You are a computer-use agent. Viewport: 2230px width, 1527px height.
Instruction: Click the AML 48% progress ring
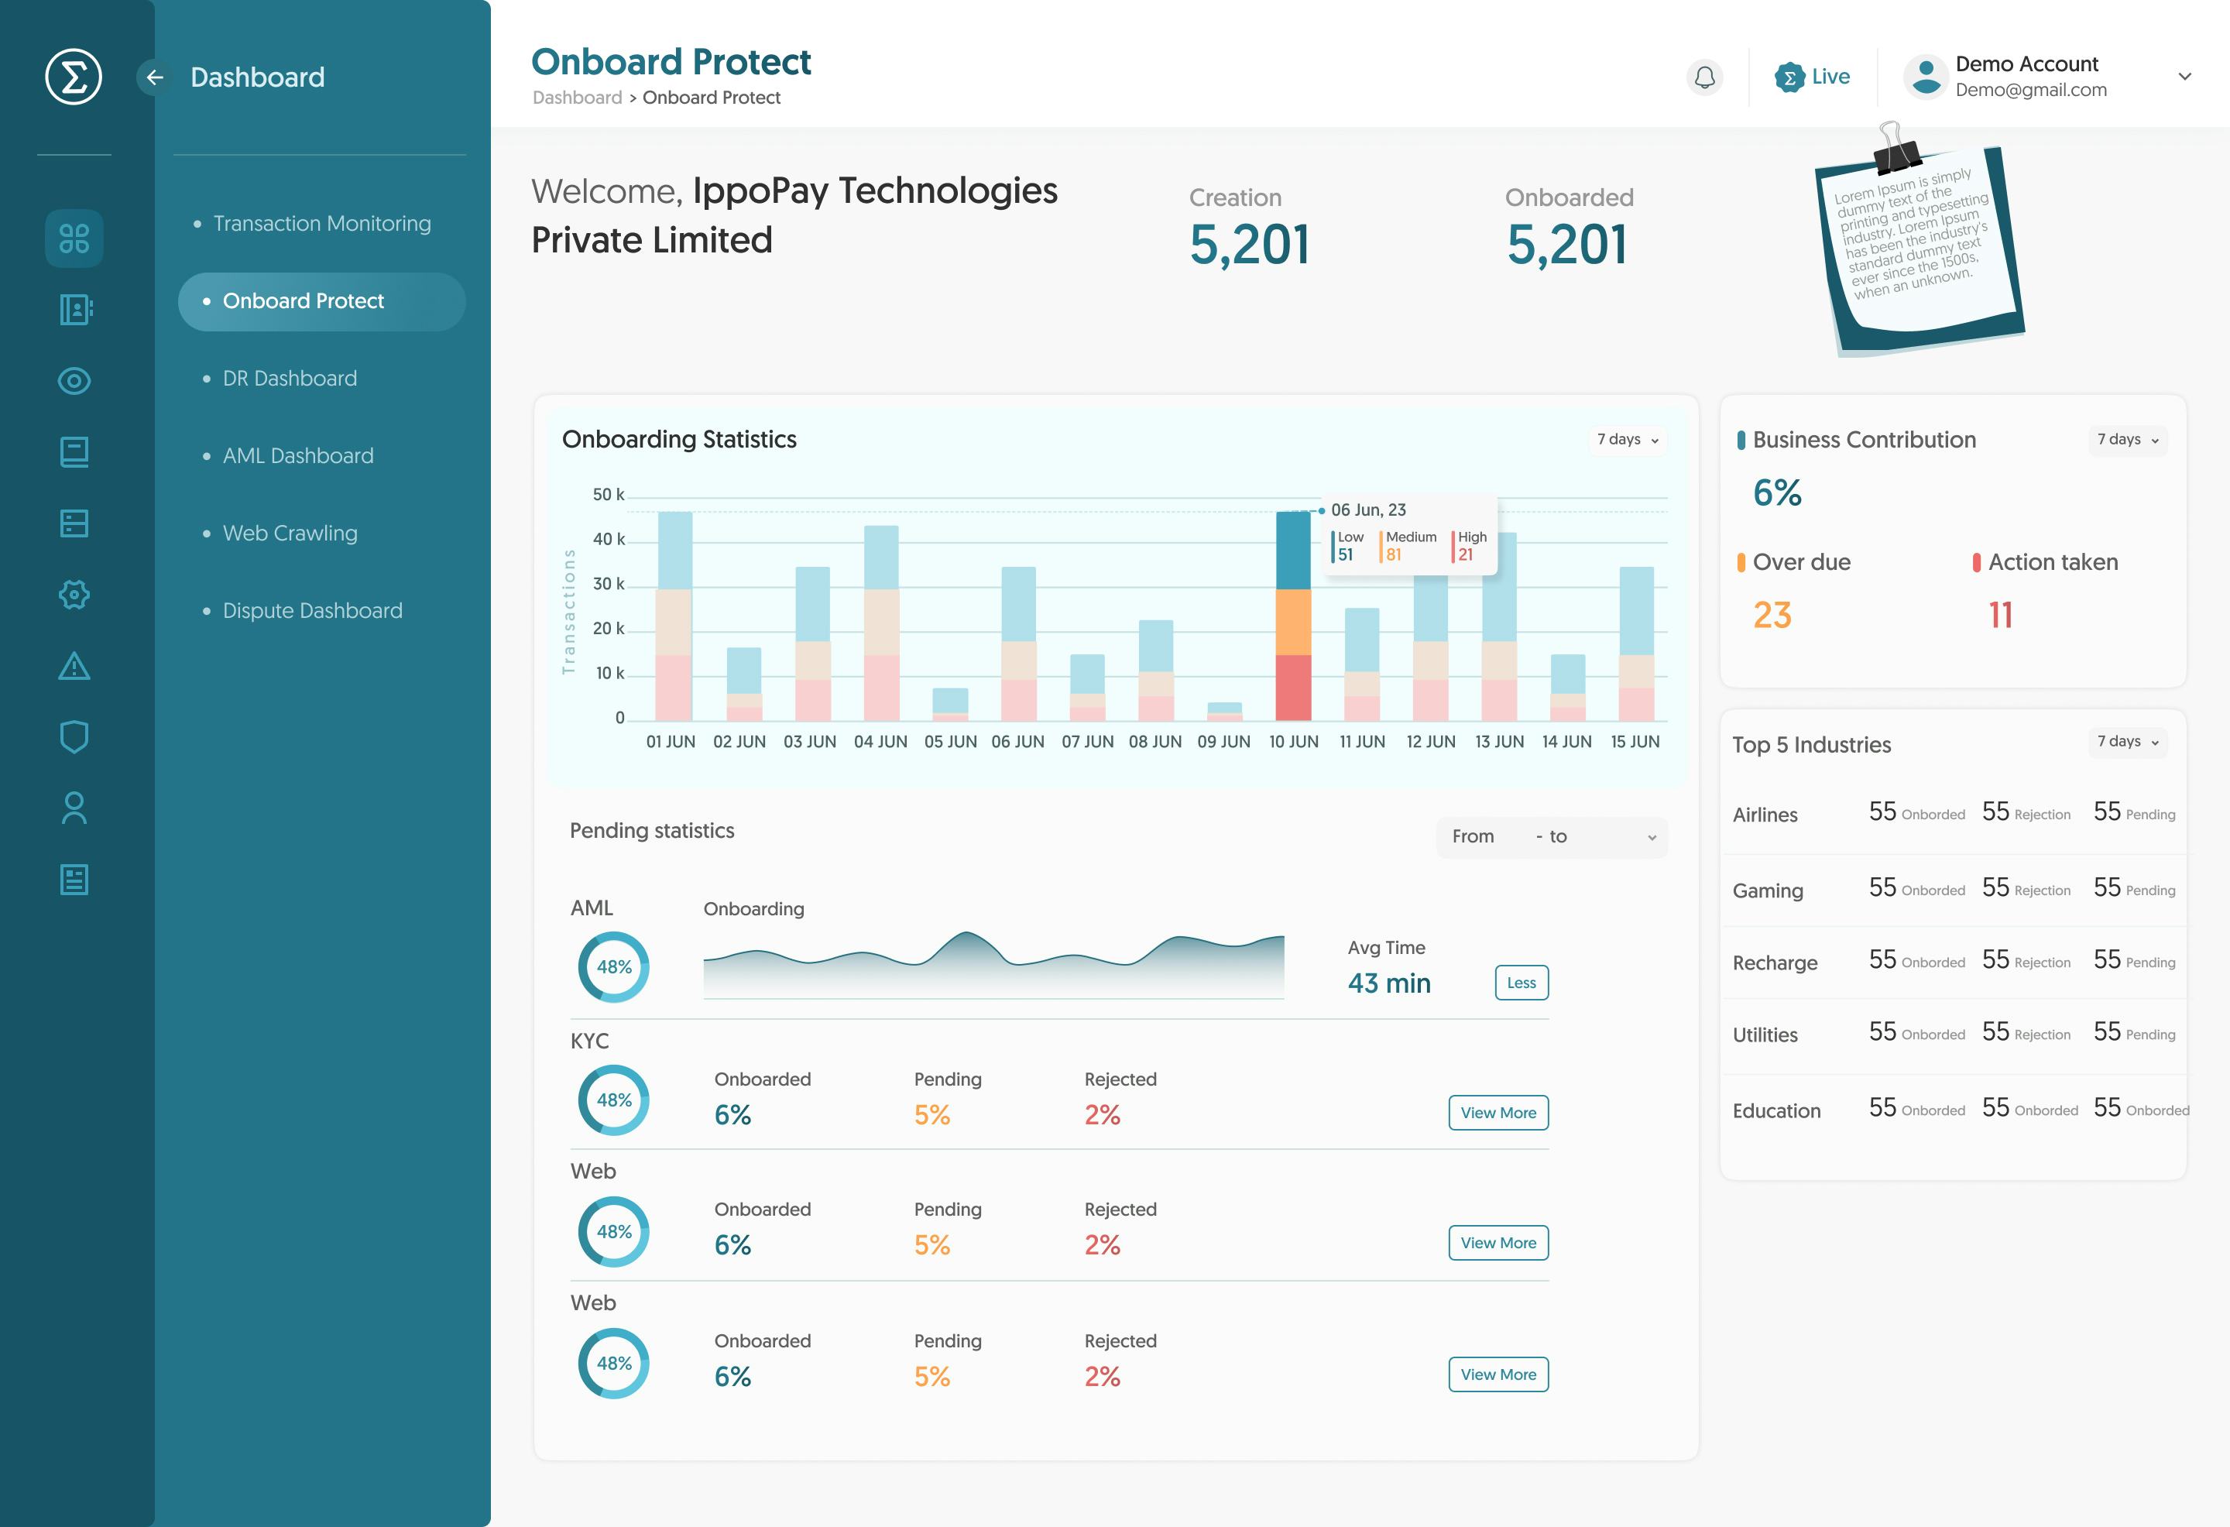[613, 966]
